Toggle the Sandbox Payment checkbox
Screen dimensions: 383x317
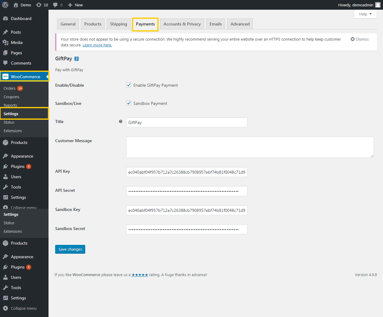pos(129,103)
